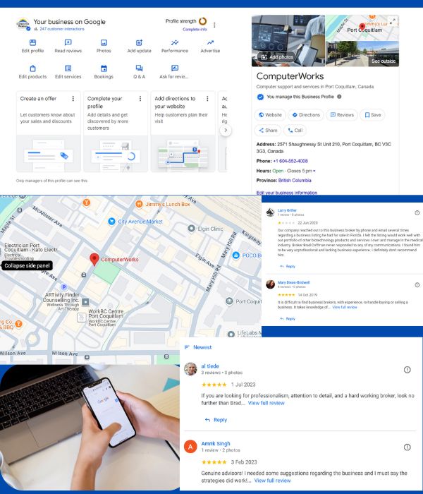This screenshot has width=423, height=494.
Task: Click WorkBC Centre map marker
Action: 81,317
